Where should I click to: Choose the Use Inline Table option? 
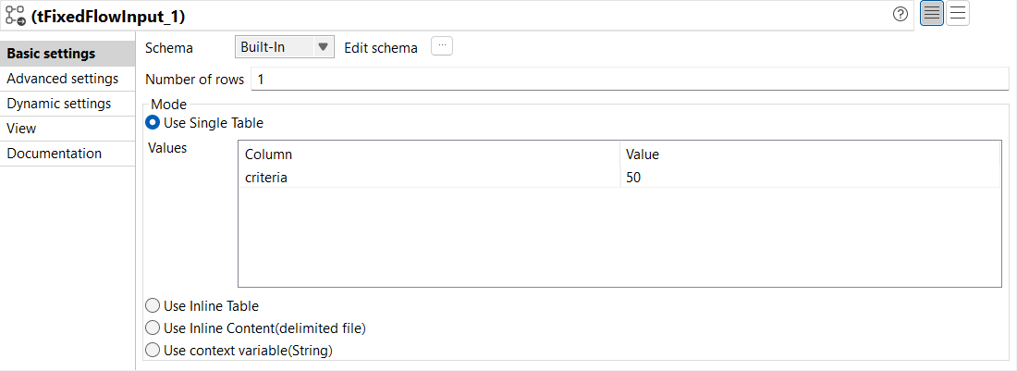(x=153, y=305)
